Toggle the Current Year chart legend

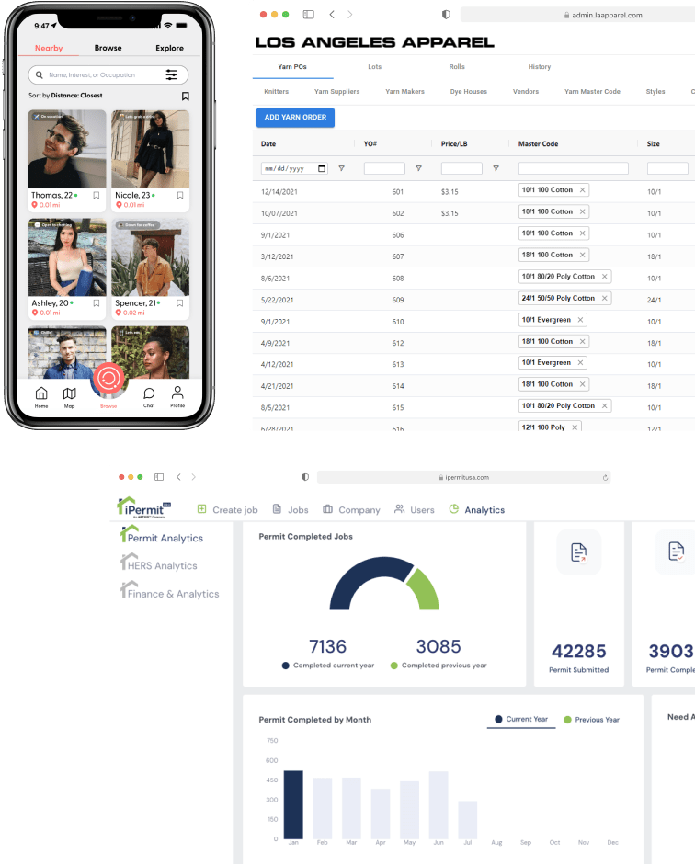521,719
